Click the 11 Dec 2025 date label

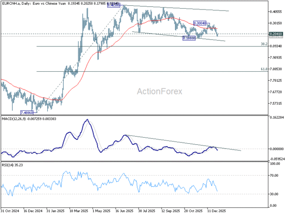[x=217, y=211]
